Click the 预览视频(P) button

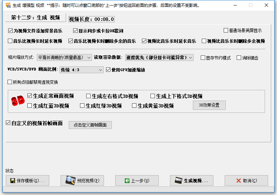point(82,181)
